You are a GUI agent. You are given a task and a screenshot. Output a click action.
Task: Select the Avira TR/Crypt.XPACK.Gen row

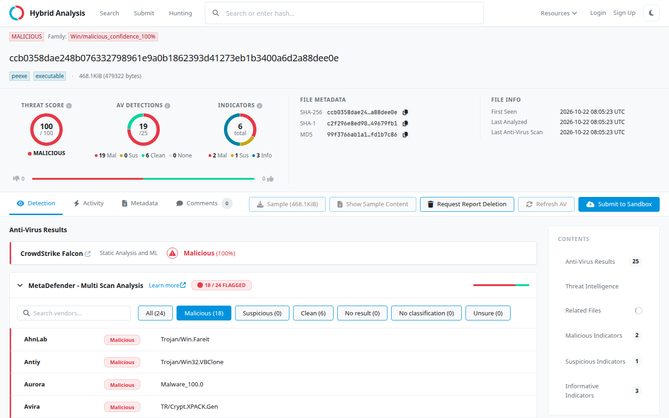(273, 407)
